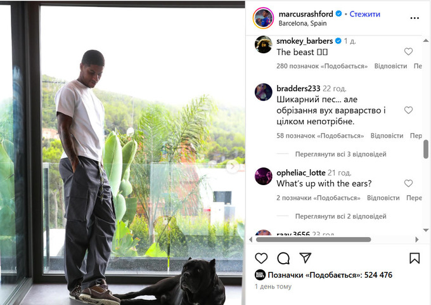Like the post with heart icon
The height and width of the screenshot is (305, 431).
pos(261,258)
